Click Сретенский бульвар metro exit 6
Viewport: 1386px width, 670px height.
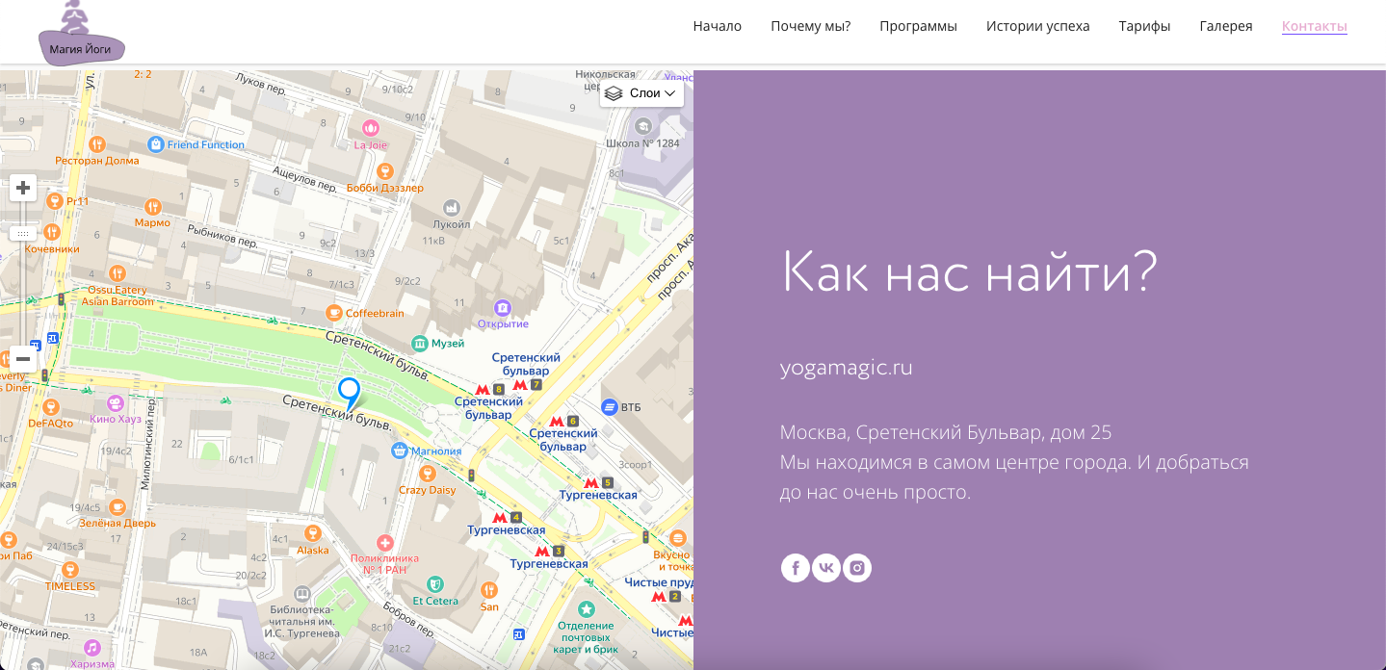[563, 421]
